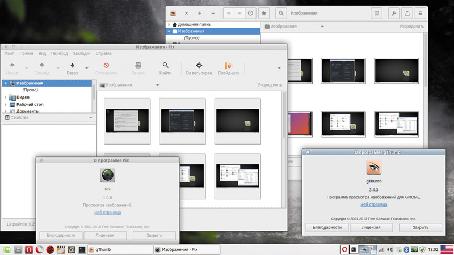Open the Вид menu in Pix

(x=42, y=53)
